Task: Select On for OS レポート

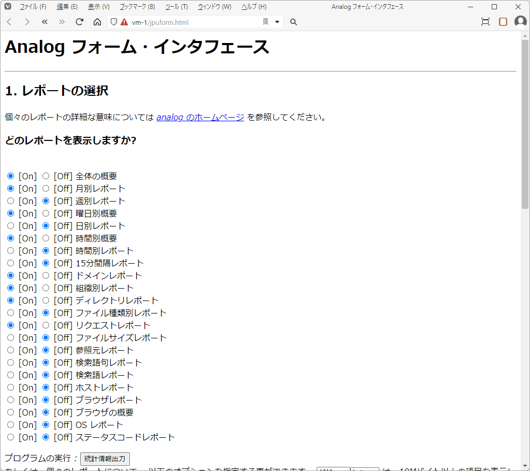Action: [10, 425]
